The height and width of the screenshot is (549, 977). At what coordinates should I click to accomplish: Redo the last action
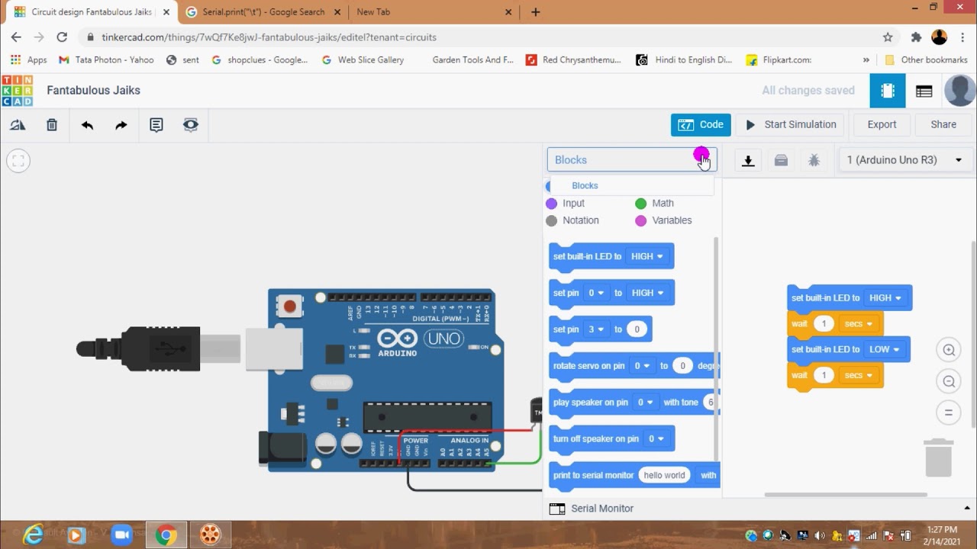(x=121, y=125)
